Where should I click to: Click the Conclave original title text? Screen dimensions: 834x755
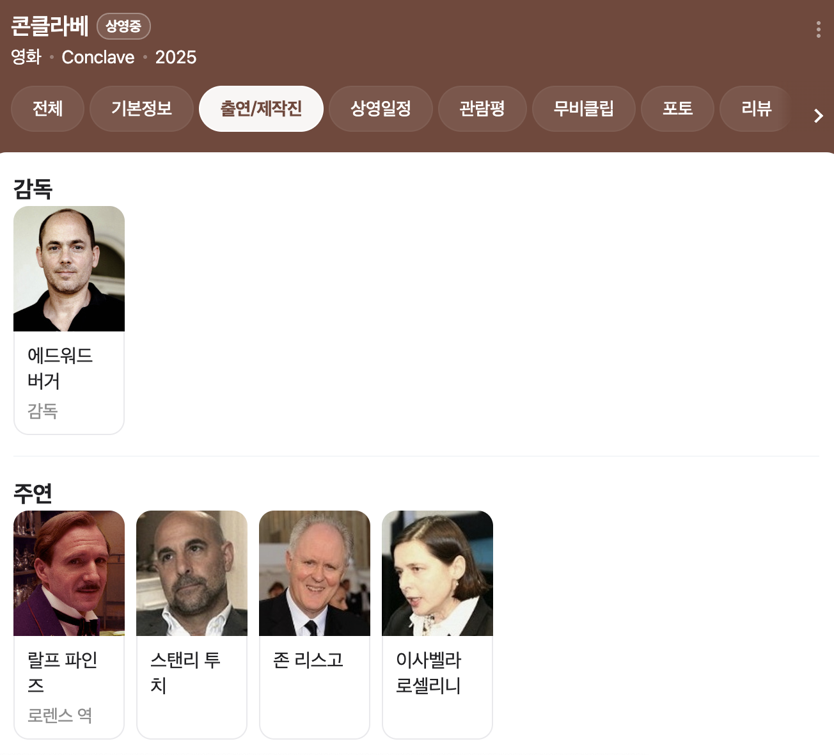point(98,58)
